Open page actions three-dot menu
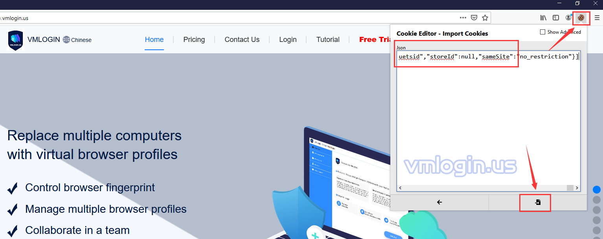603x239 pixels. coord(463,18)
